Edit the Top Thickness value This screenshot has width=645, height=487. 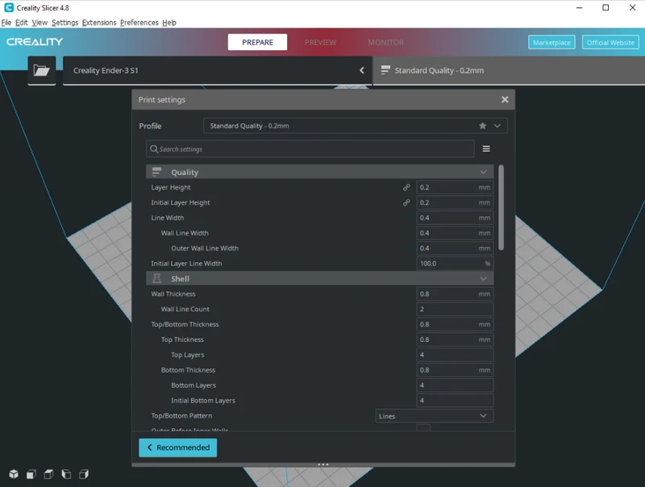coord(455,339)
